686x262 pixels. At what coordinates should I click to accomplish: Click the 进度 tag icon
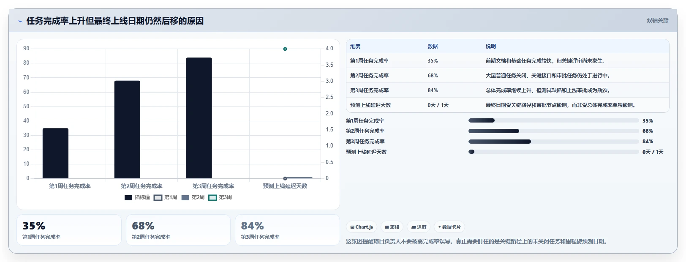click(x=414, y=227)
